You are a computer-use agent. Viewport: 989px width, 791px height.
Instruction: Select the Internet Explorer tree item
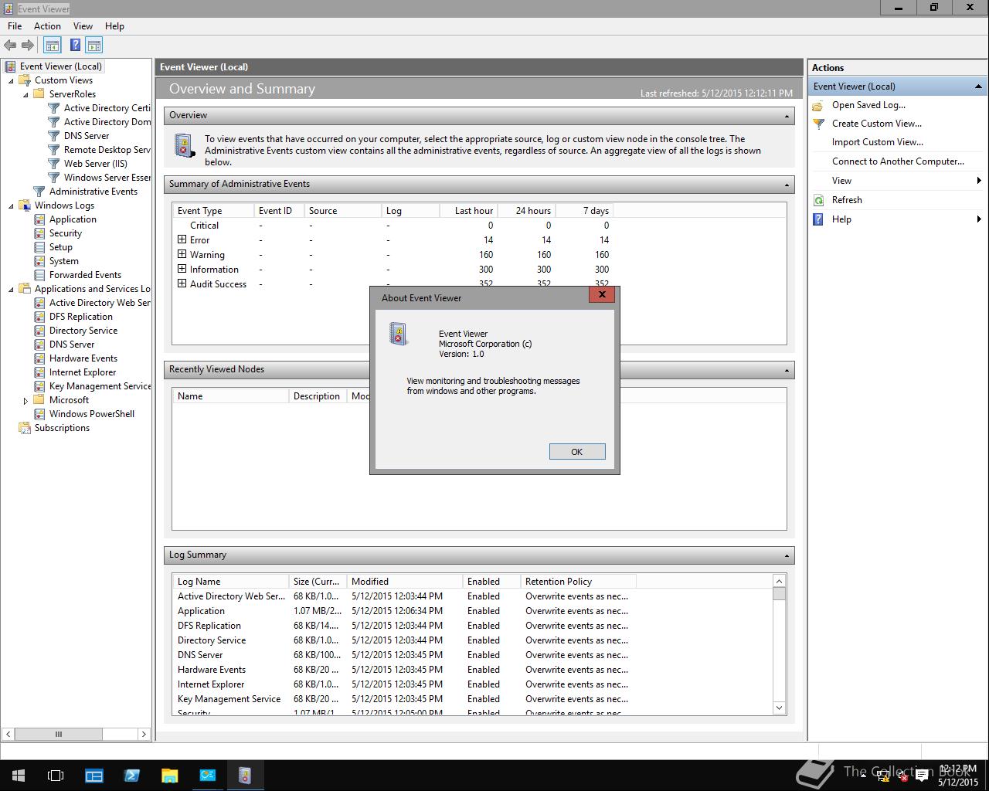pos(83,372)
